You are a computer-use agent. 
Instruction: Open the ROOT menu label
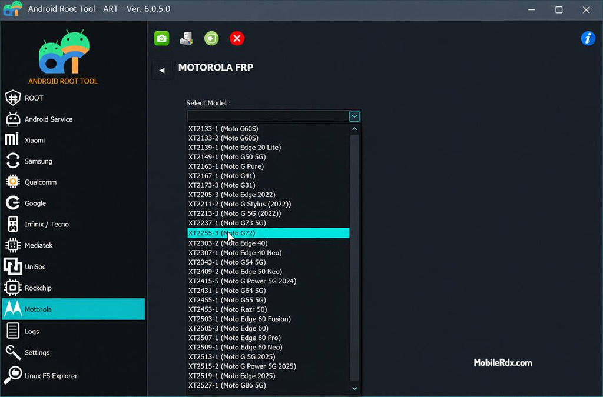34,98
